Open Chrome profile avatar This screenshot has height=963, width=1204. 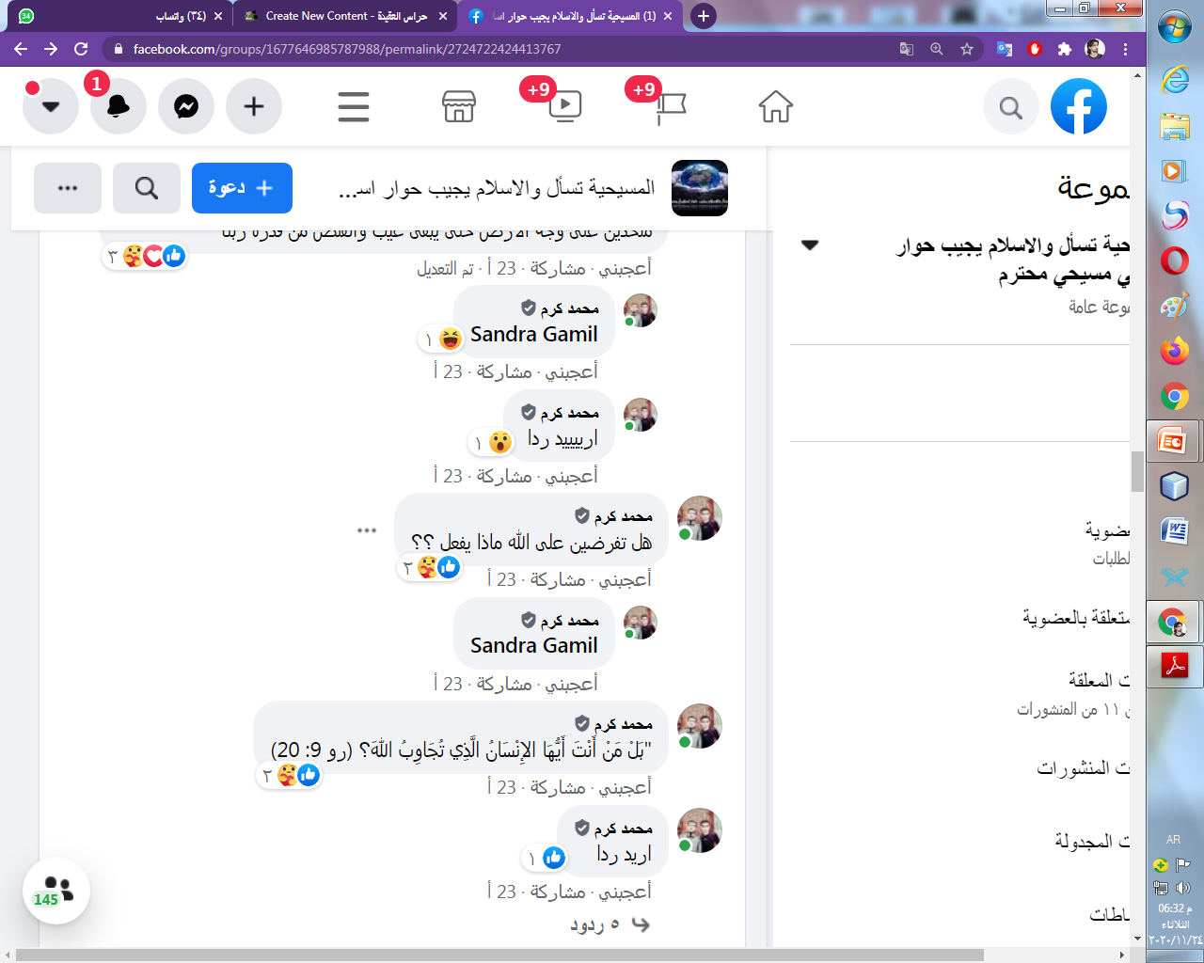pos(1095,49)
